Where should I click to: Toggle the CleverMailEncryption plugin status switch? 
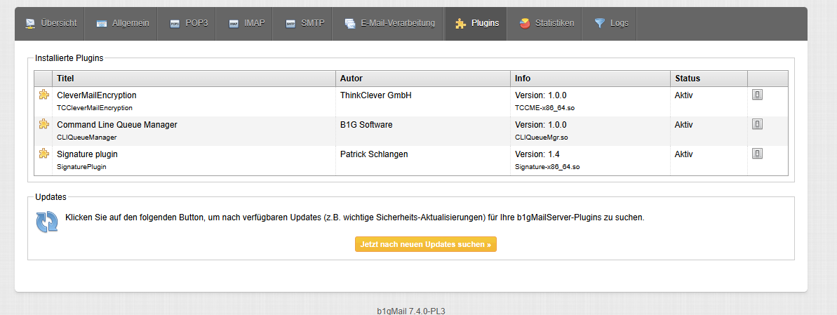(757, 95)
